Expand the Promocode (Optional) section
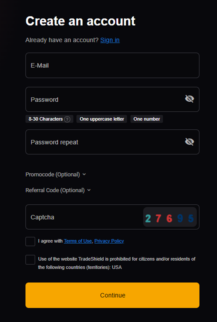The height and width of the screenshot is (322, 217). (x=56, y=175)
